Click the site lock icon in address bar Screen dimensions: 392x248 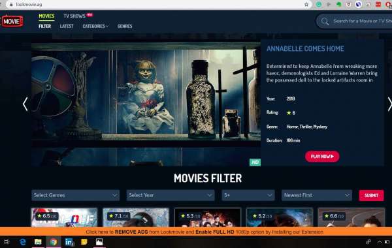(x=11, y=5)
